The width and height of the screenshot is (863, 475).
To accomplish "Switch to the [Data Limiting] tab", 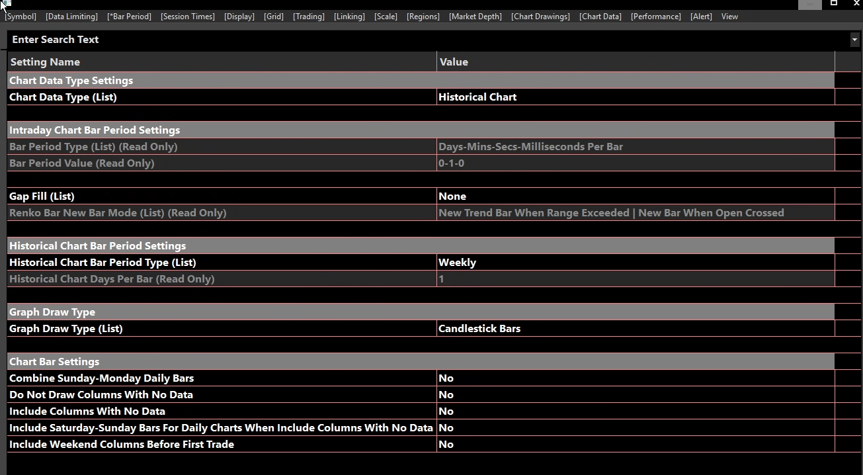I will 71,17.
